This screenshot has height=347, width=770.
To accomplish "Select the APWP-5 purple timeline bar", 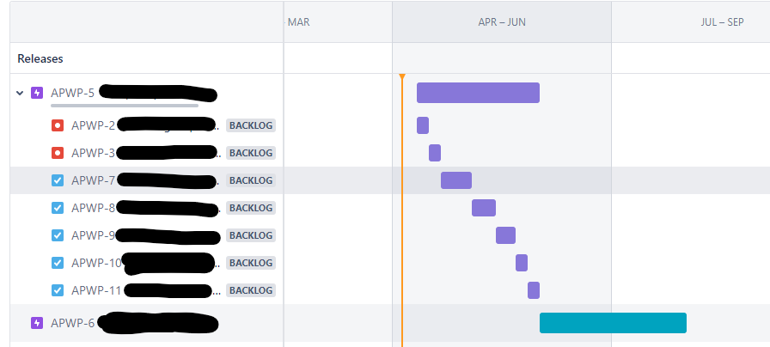I will (x=479, y=93).
